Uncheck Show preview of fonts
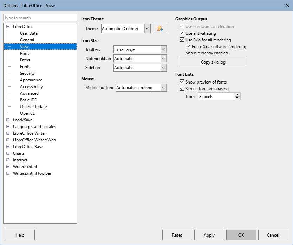 click(x=182, y=81)
